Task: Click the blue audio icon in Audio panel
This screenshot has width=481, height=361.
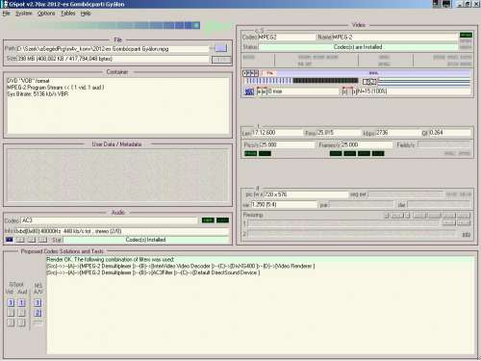Action: tap(10, 240)
